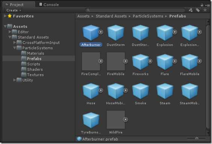
Task: Select the Fireworks prefab cube icon
Action: [x=140, y=62]
